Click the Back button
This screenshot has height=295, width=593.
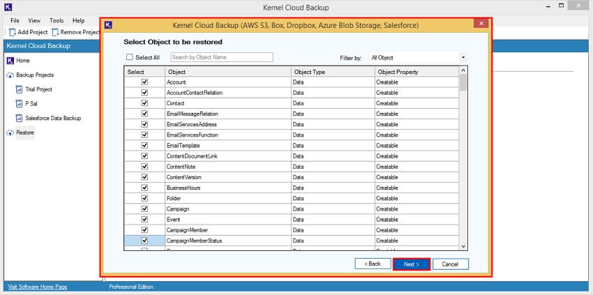(373, 264)
